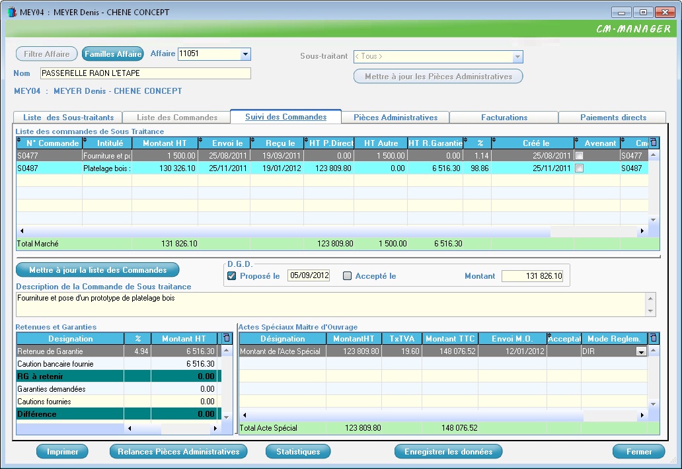Check the Accepté le checkbox

pos(347,276)
